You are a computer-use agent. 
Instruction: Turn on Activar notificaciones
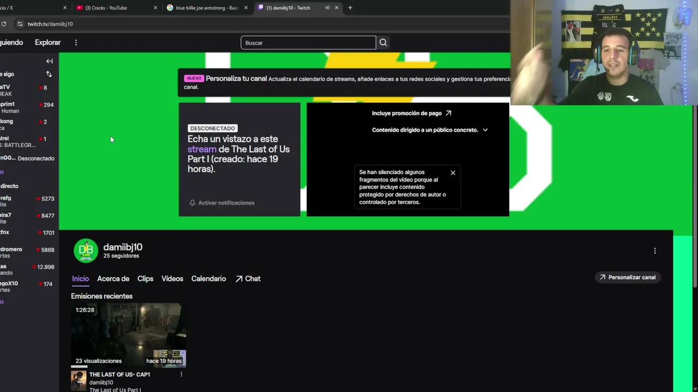[x=222, y=203]
